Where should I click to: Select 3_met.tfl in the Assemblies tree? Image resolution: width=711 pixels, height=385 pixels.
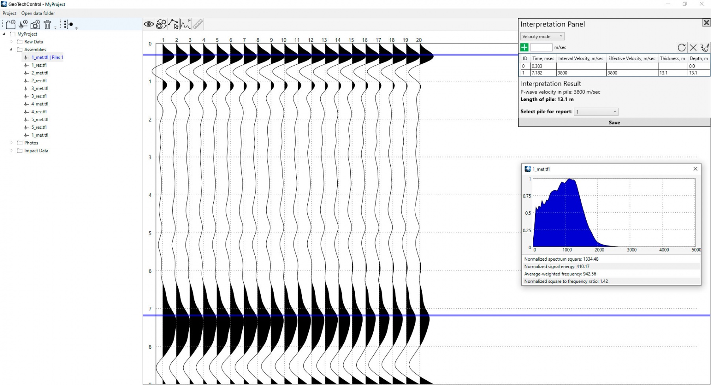coord(40,88)
